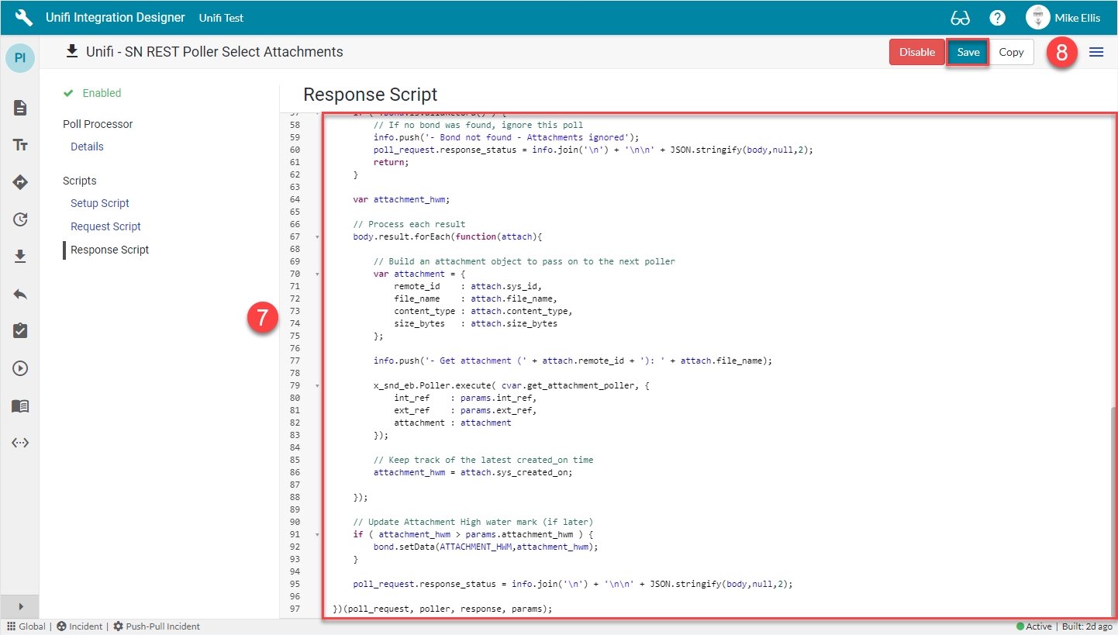
Task: Select the clipboard check icon in the sidebar
Action: [20, 331]
